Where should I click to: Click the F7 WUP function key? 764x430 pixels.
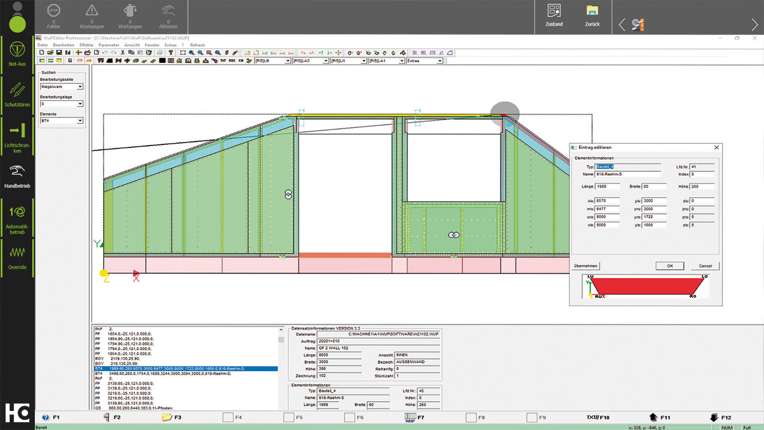coord(414,417)
